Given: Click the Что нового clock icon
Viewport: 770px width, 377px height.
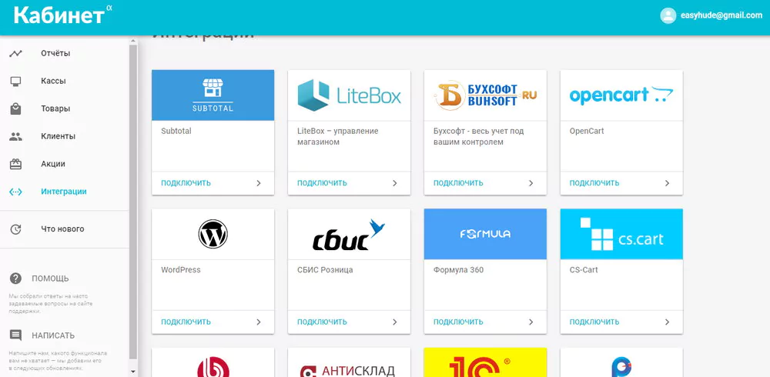Looking at the screenshot, I should click(x=15, y=229).
